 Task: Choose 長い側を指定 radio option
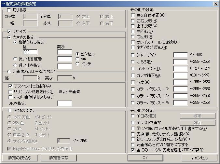pos(15,59)
